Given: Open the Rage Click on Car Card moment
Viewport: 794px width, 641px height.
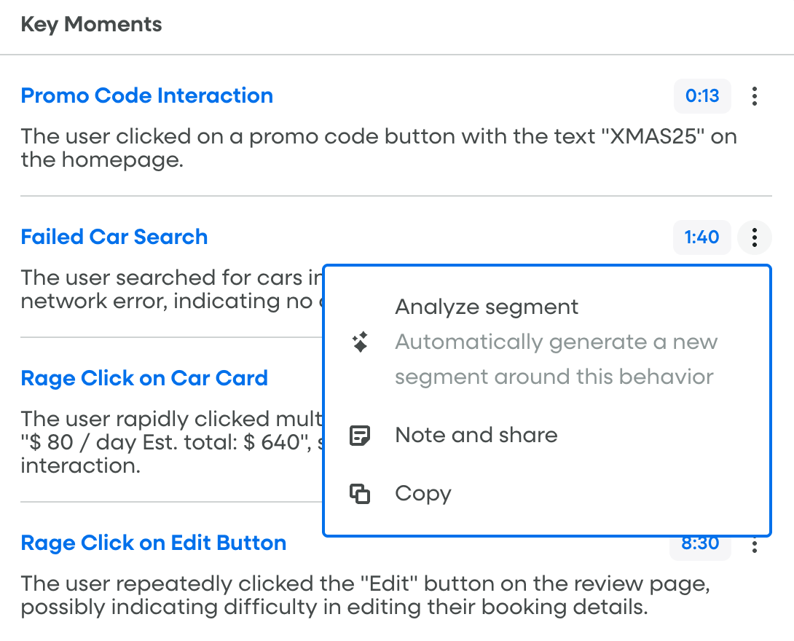Looking at the screenshot, I should [144, 378].
